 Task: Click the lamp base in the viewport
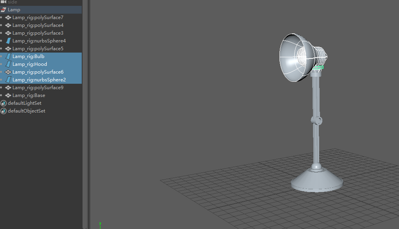click(x=317, y=180)
